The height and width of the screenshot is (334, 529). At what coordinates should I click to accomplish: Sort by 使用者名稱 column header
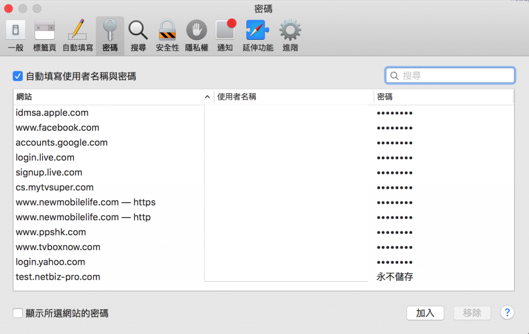coord(294,97)
